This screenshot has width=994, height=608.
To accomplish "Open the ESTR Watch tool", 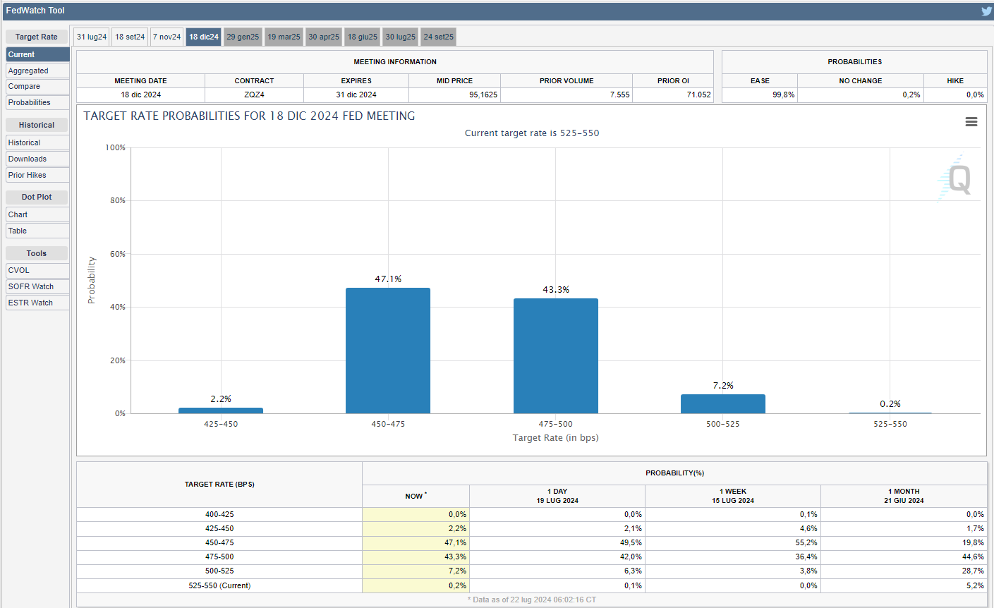I will click(38, 303).
